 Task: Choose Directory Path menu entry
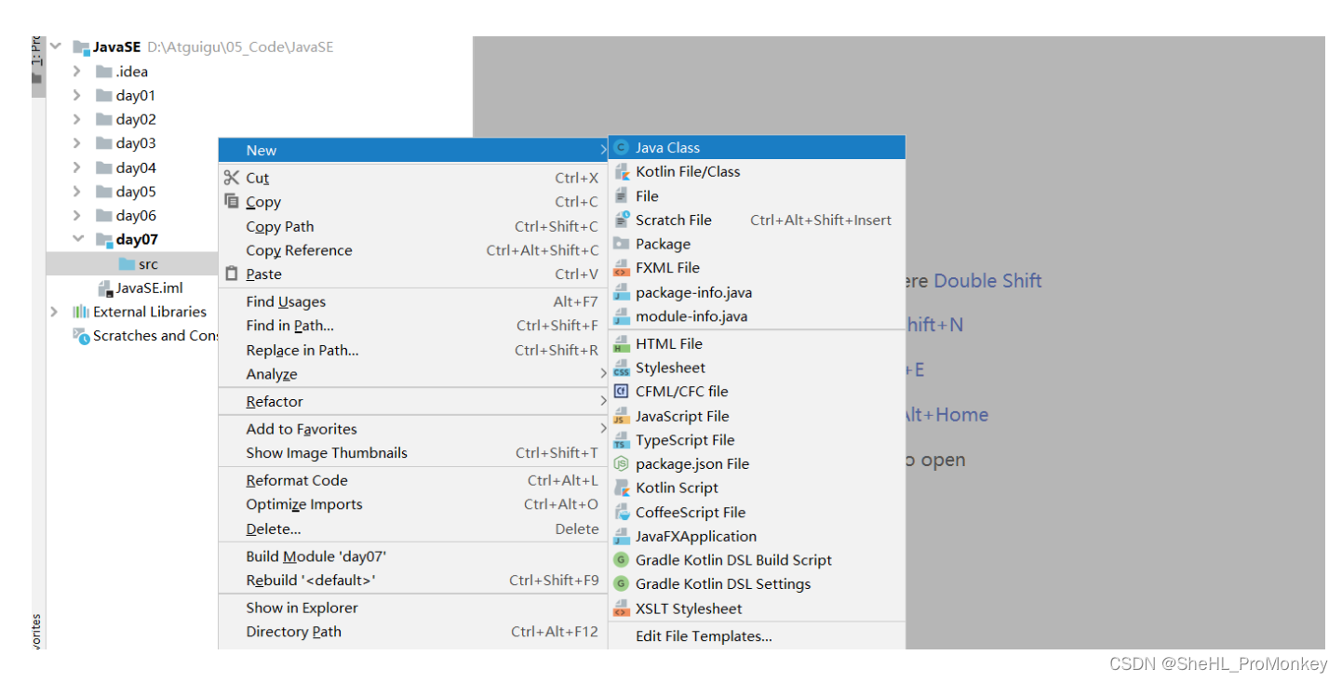pos(413,632)
